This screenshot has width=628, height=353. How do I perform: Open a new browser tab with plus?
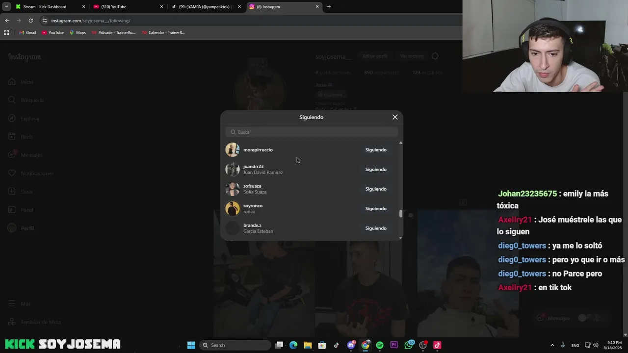click(x=329, y=7)
